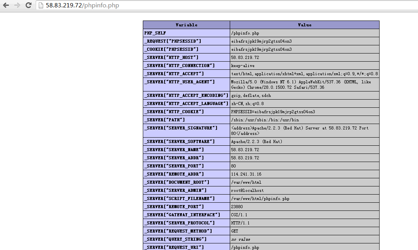Select the _SERVER["SERVER_PROTOCOL"] cell
This screenshot has height=250, width=418.
pyautogui.click(x=186, y=223)
